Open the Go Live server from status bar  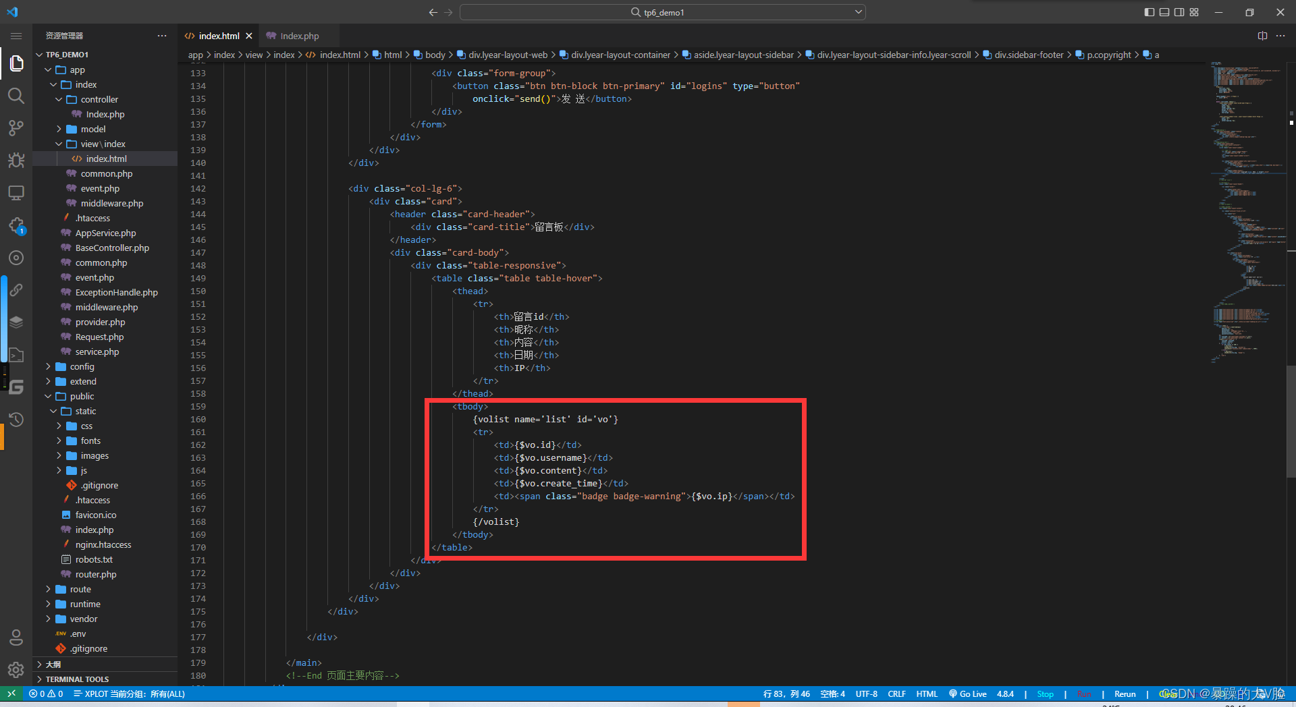pos(968,694)
